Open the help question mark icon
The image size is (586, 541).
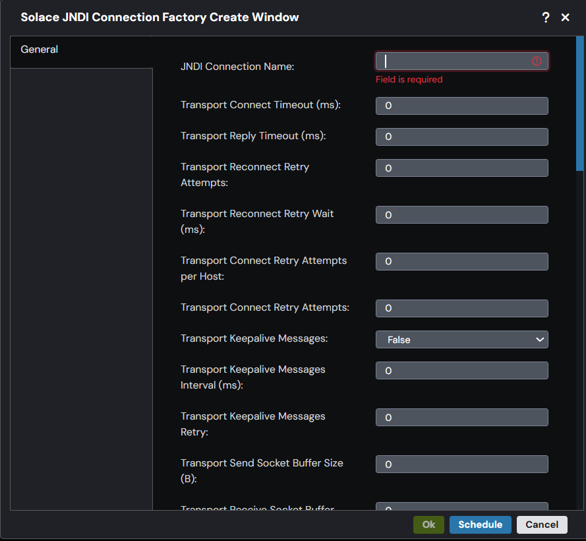coord(546,17)
